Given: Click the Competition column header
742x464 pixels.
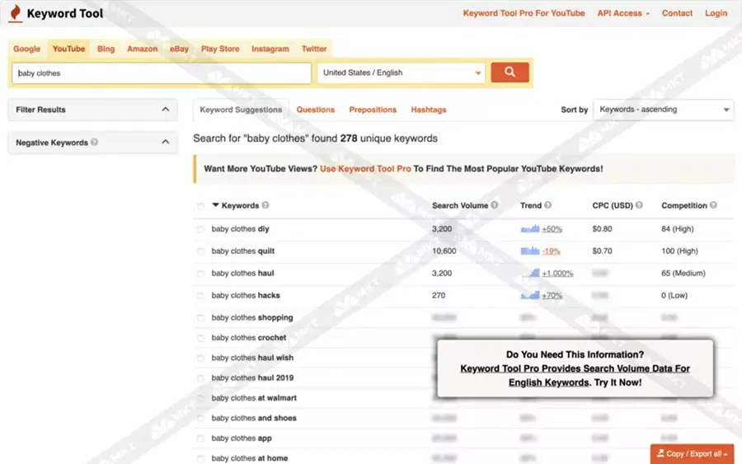Looking at the screenshot, I should 683,206.
